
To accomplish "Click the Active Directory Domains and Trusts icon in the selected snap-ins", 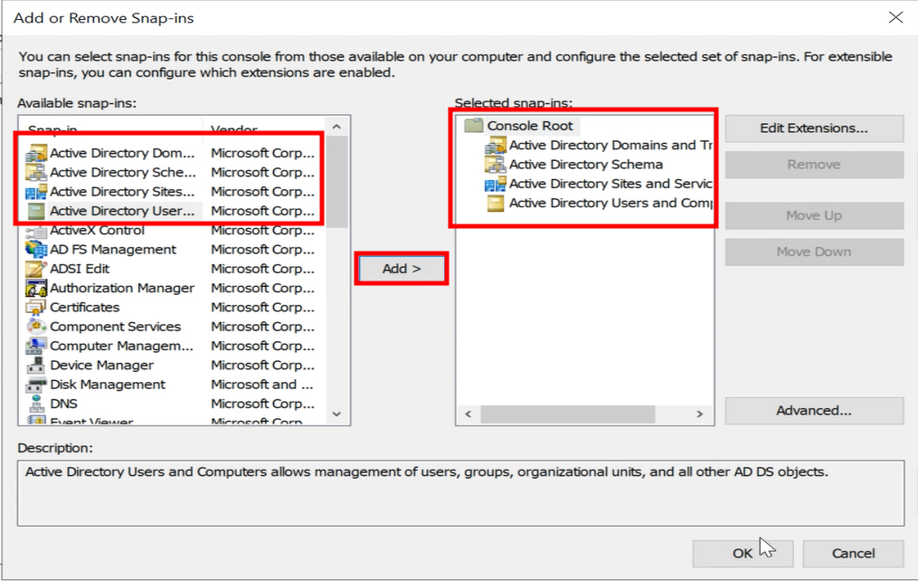I will point(496,145).
